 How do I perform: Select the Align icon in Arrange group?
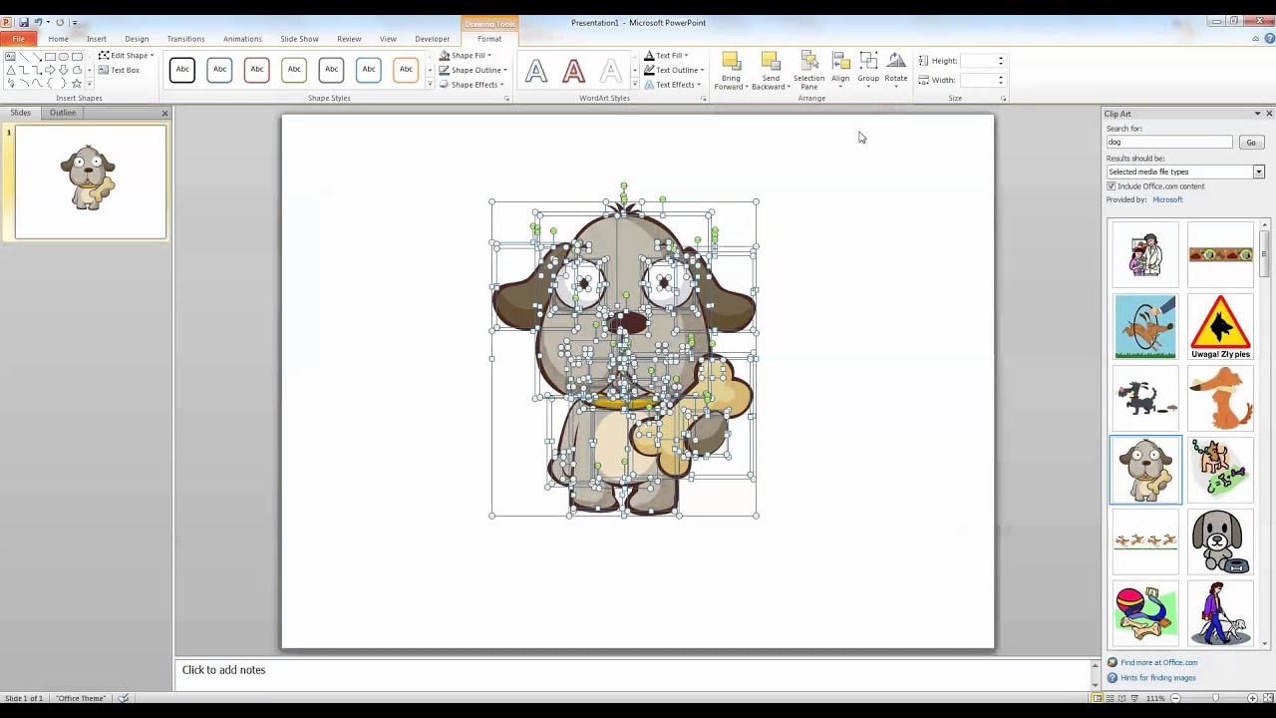(840, 62)
